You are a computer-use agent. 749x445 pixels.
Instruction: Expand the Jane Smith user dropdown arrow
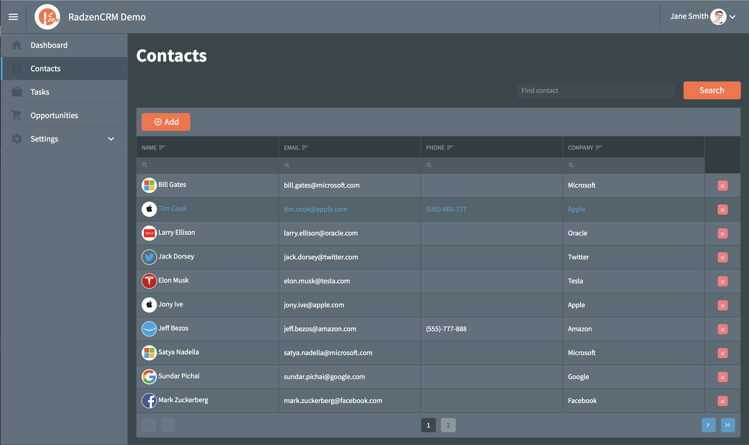pyautogui.click(x=732, y=17)
